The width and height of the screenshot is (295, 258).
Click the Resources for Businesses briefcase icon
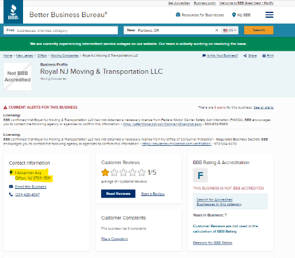[x=178, y=15]
